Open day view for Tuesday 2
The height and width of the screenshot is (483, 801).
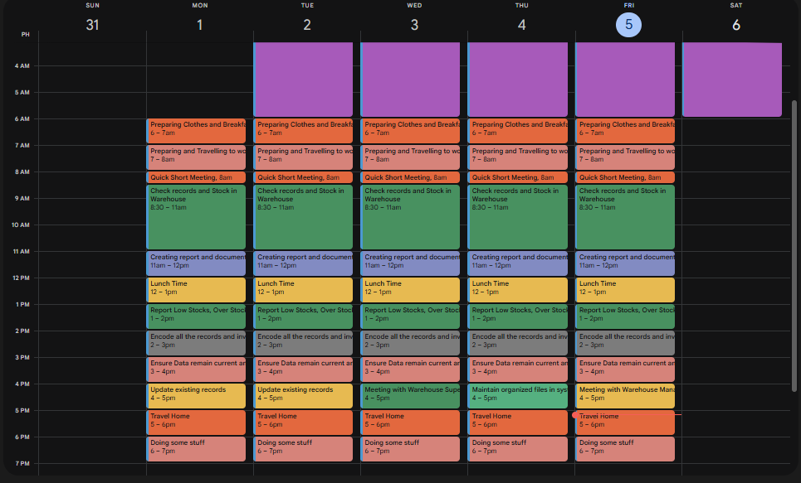pyautogui.click(x=307, y=25)
